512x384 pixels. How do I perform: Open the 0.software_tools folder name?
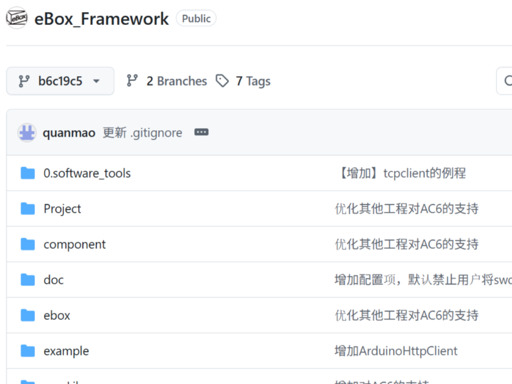click(87, 173)
